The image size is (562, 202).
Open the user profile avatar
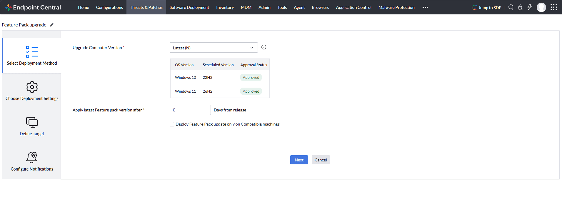pos(541,7)
